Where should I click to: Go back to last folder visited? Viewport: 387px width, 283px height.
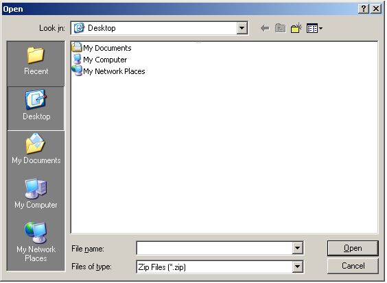click(265, 28)
